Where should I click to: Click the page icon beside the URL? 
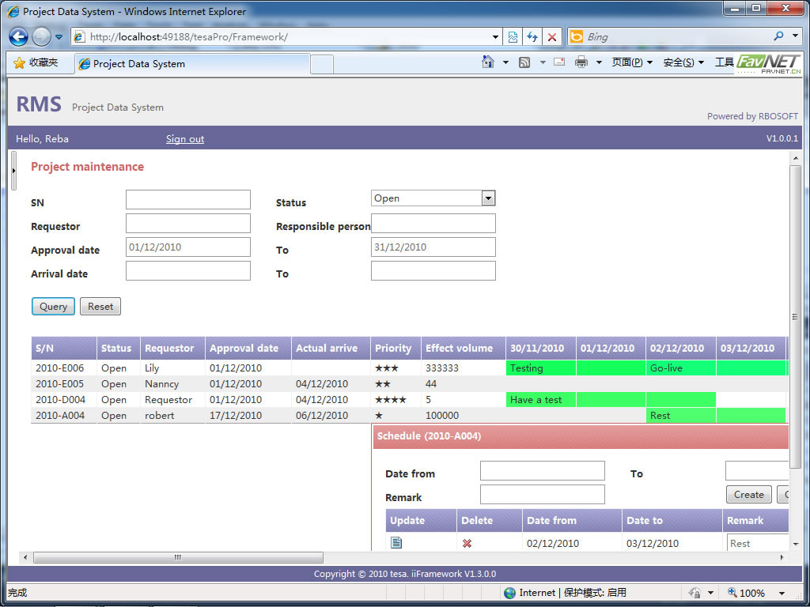click(79, 36)
